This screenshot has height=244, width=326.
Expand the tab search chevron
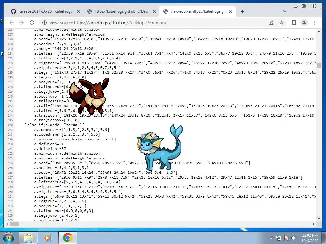tap(285, 11)
